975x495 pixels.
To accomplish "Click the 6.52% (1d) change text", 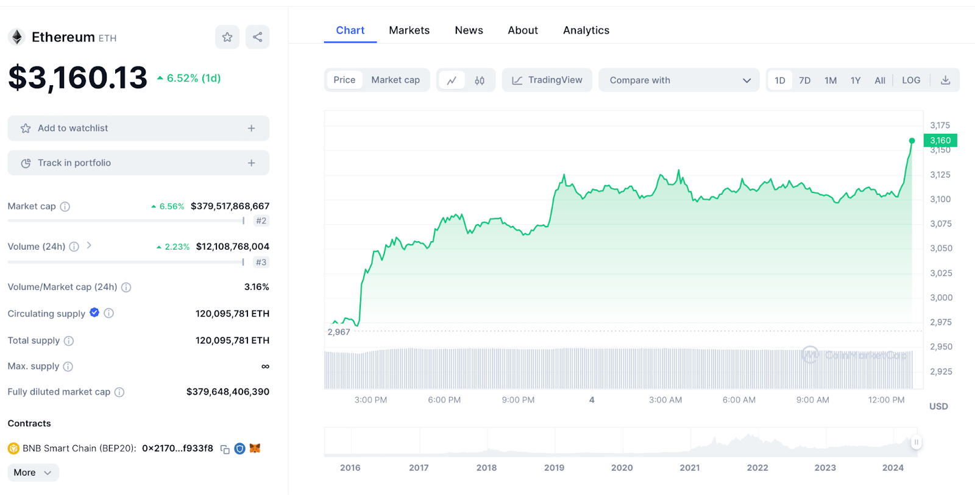I will point(194,78).
